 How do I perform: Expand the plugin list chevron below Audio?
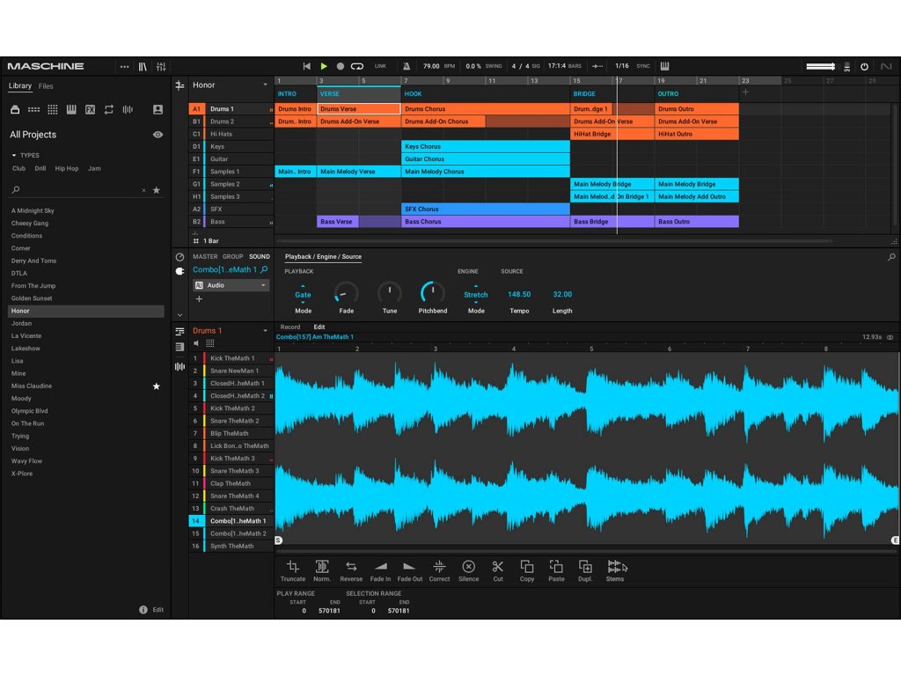[x=179, y=315]
